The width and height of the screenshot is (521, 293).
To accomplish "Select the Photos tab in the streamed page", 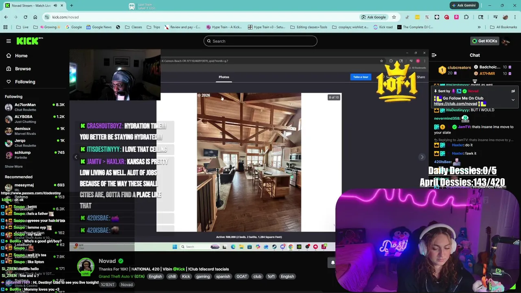I will [224, 77].
